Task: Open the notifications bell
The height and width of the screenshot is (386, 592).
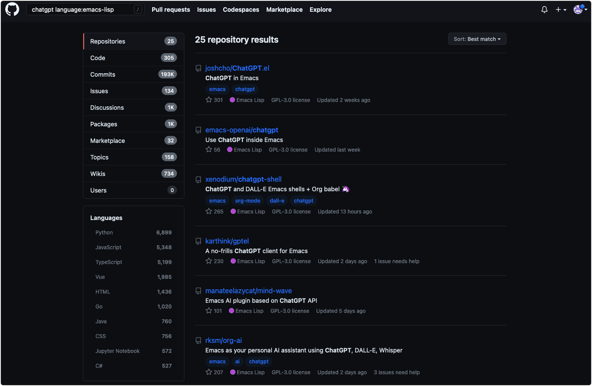Action: click(544, 10)
